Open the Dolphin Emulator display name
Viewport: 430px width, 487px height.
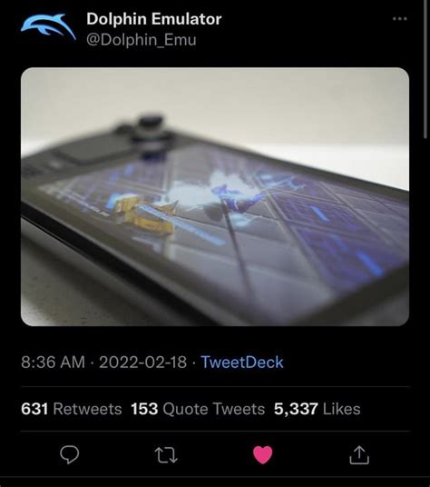point(154,19)
